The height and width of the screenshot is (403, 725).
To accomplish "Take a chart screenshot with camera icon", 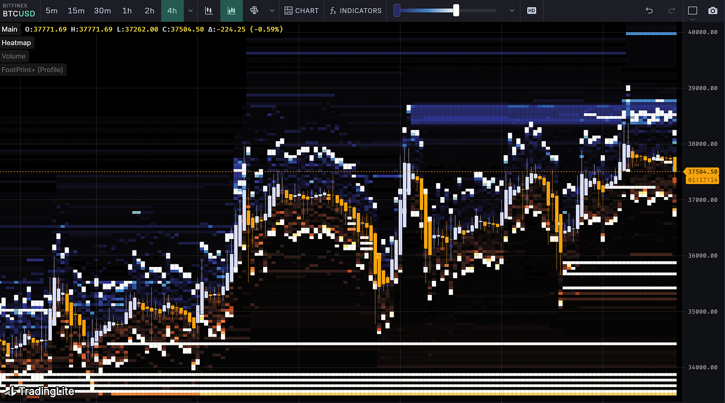I will coord(714,10).
